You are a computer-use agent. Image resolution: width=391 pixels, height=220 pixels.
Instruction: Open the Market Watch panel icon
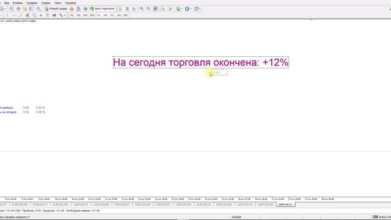pyautogui.click(x=12, y=9)
